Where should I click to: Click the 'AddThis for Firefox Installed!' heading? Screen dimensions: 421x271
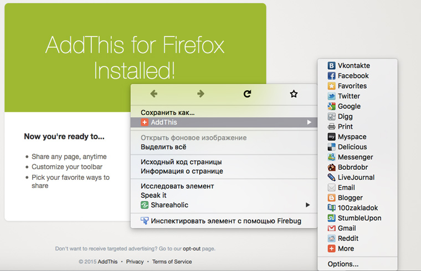click(135, 58)
